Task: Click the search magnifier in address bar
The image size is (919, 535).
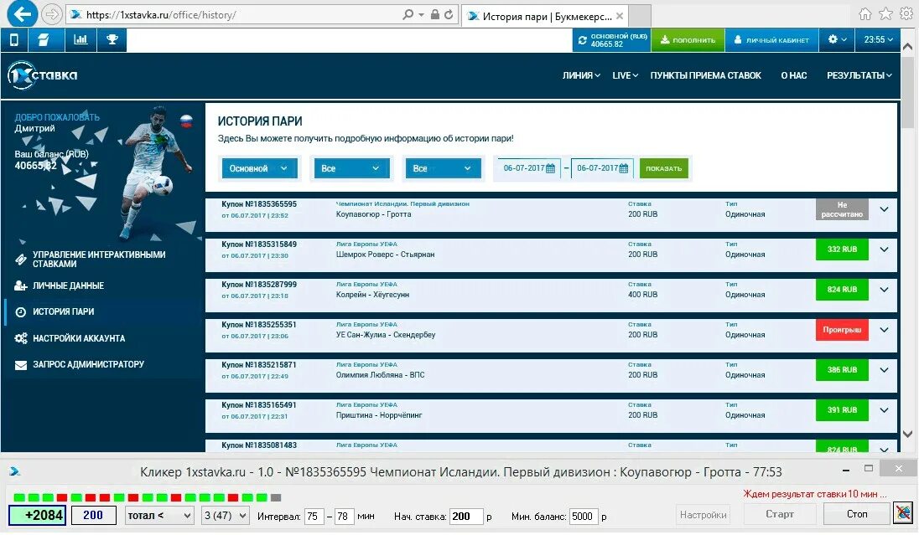Action: (408, 14)
